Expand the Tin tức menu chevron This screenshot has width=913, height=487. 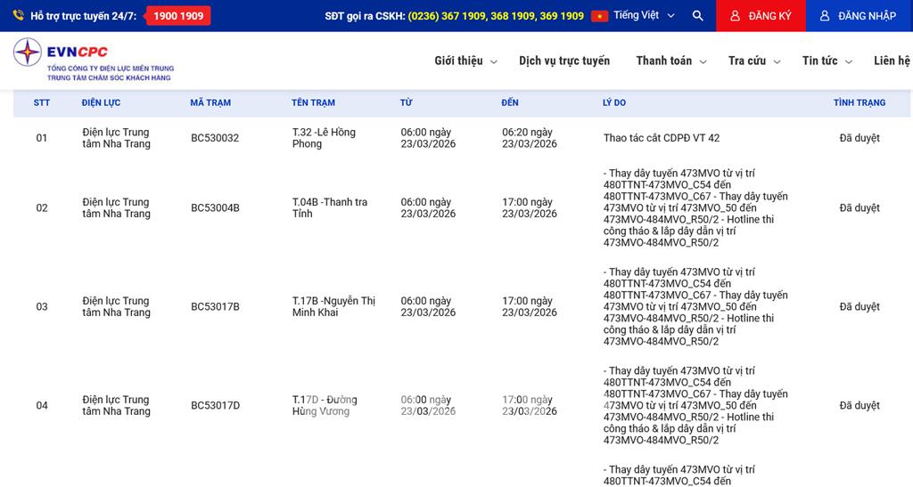click(x=848, y=61)
